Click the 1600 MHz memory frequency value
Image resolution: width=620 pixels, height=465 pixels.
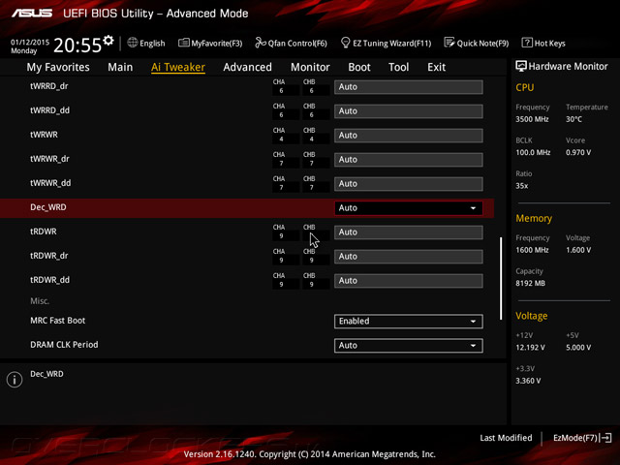[532, 250]
